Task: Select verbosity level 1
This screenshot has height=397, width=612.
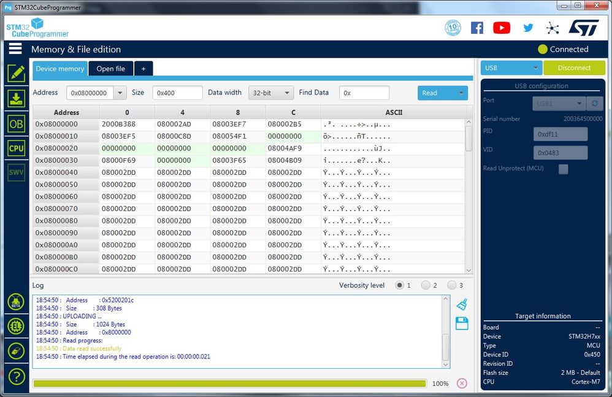Action: pyautogui.click(x=399, y=285)
